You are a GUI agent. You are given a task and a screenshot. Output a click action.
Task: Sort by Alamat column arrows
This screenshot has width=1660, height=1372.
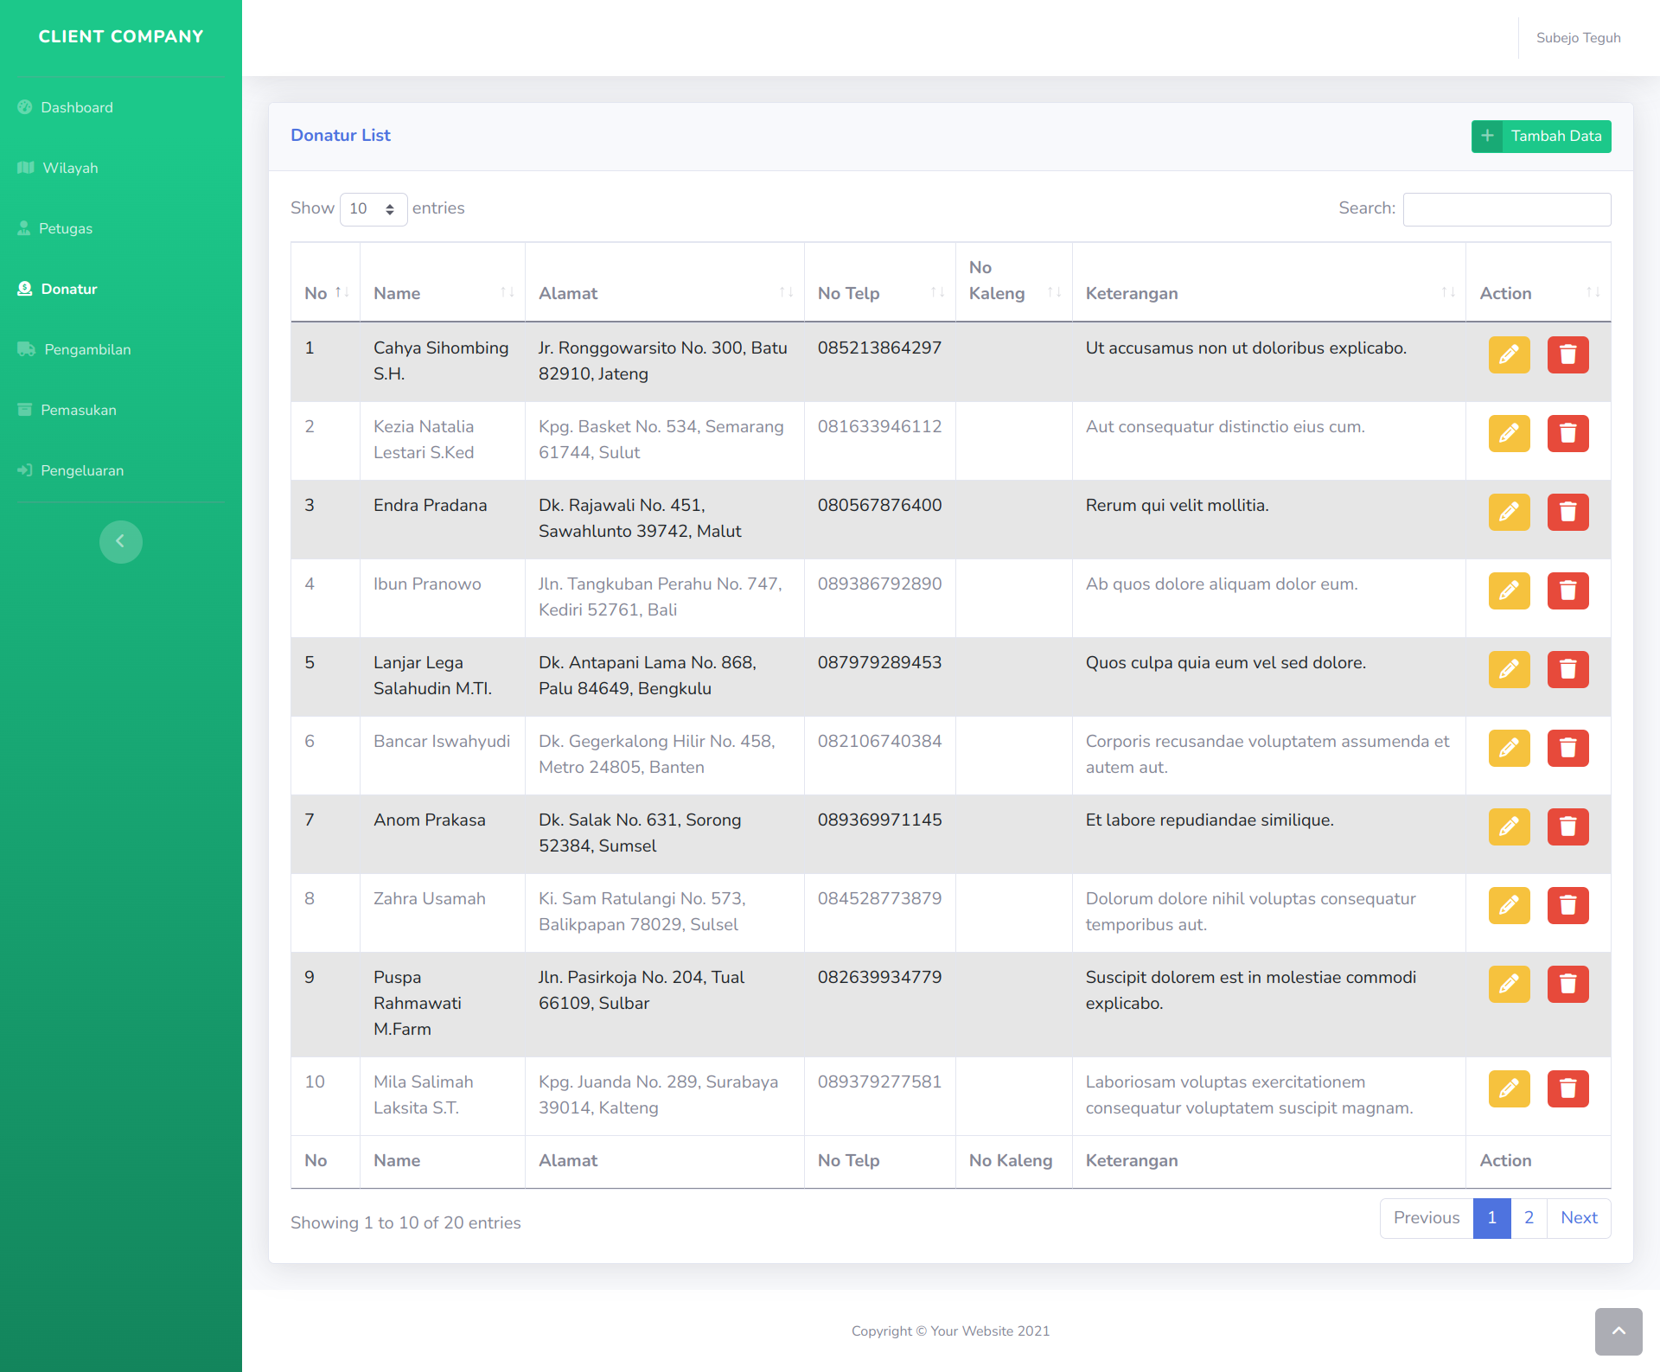786,293
